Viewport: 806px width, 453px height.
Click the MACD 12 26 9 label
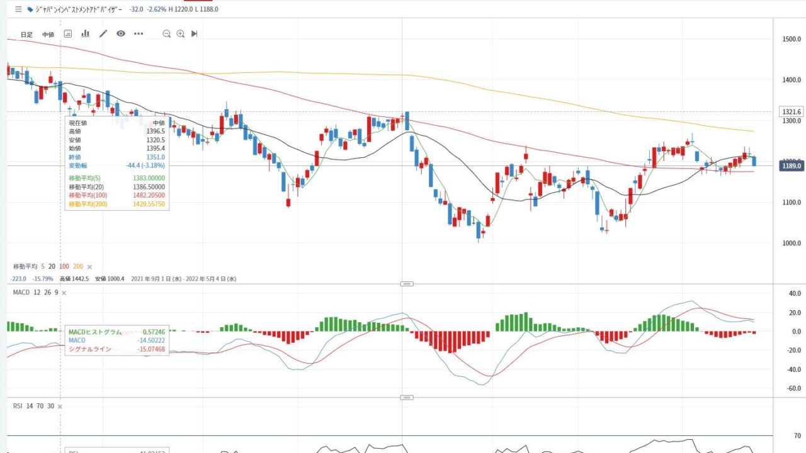[x=36, y=293]
